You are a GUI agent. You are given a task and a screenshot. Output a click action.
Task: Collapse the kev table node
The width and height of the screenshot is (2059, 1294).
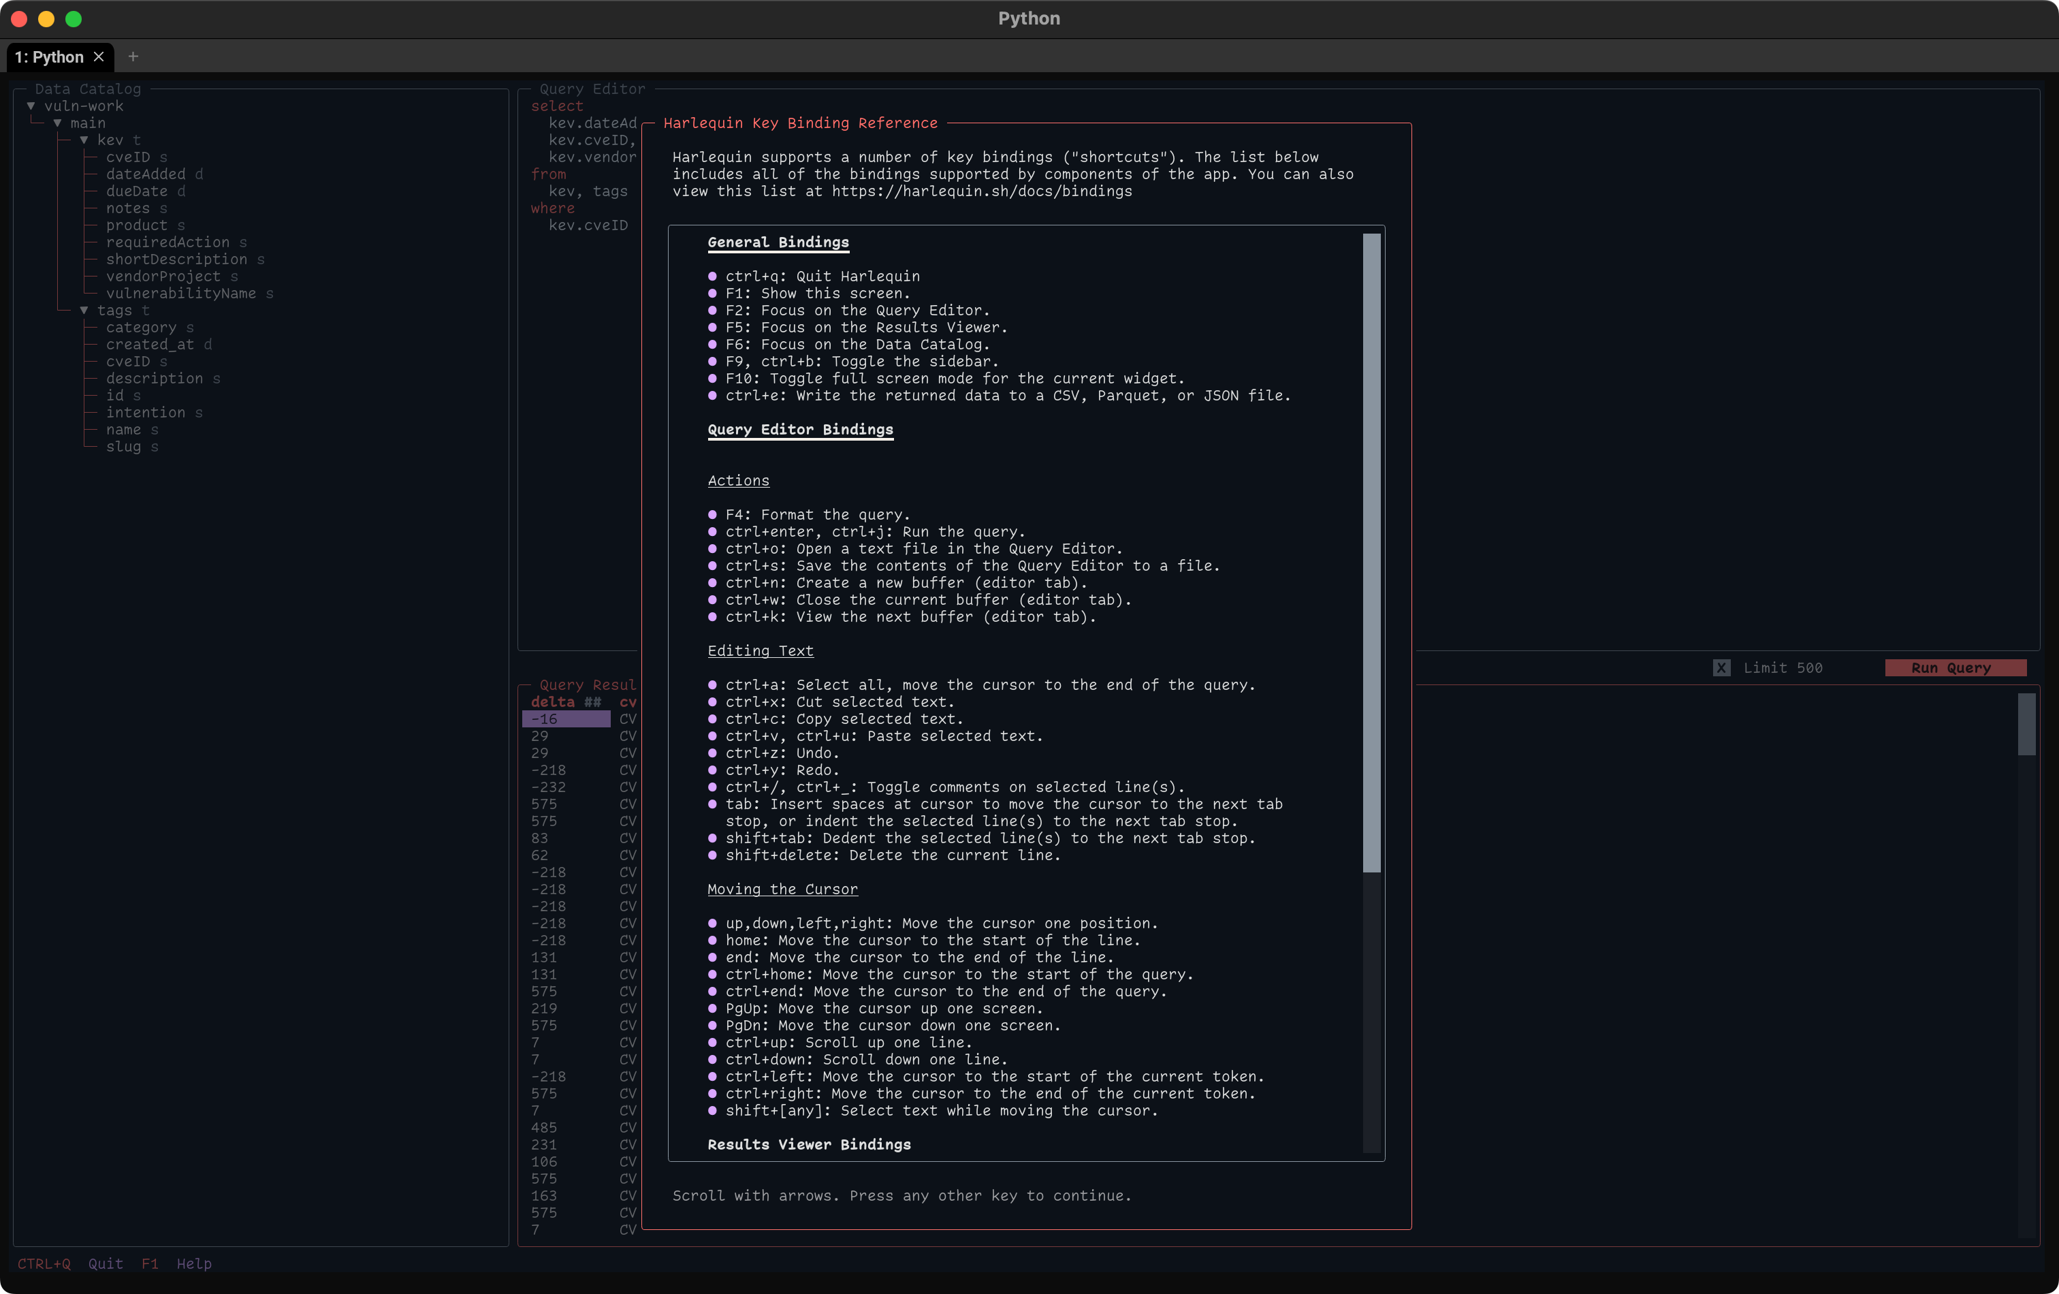[84, 140]
